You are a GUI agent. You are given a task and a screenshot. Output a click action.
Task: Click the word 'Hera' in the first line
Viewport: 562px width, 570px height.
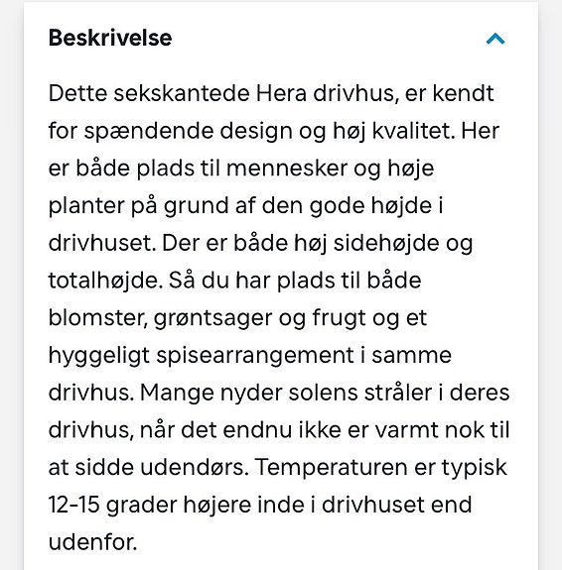click(x=281, y=93)
